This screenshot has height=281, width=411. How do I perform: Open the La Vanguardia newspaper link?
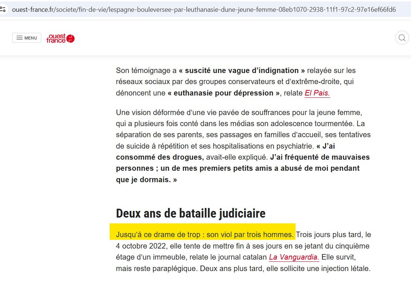294,257
